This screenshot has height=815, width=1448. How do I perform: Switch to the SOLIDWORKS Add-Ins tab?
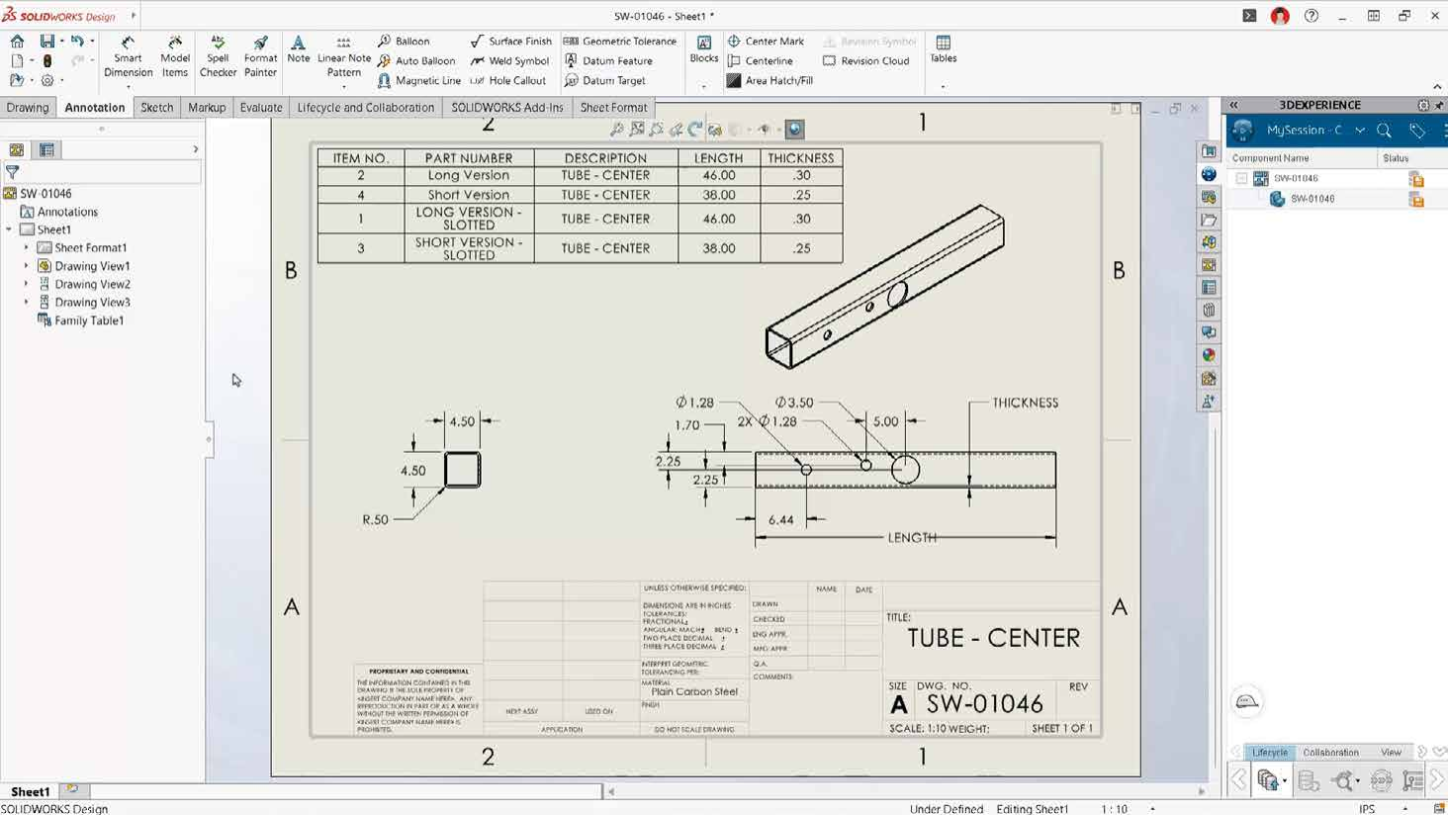click(507, 107)
